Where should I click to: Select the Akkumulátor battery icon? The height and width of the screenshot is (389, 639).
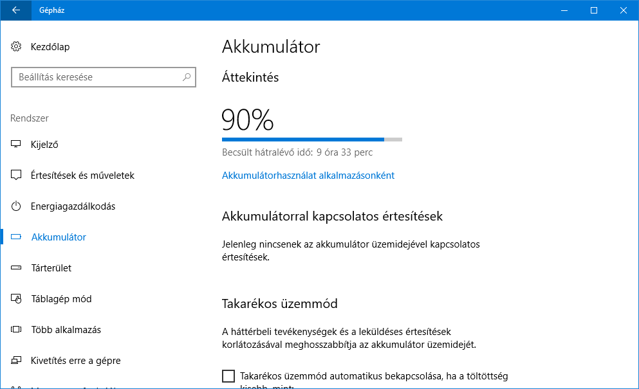click(x=16, y=237)
